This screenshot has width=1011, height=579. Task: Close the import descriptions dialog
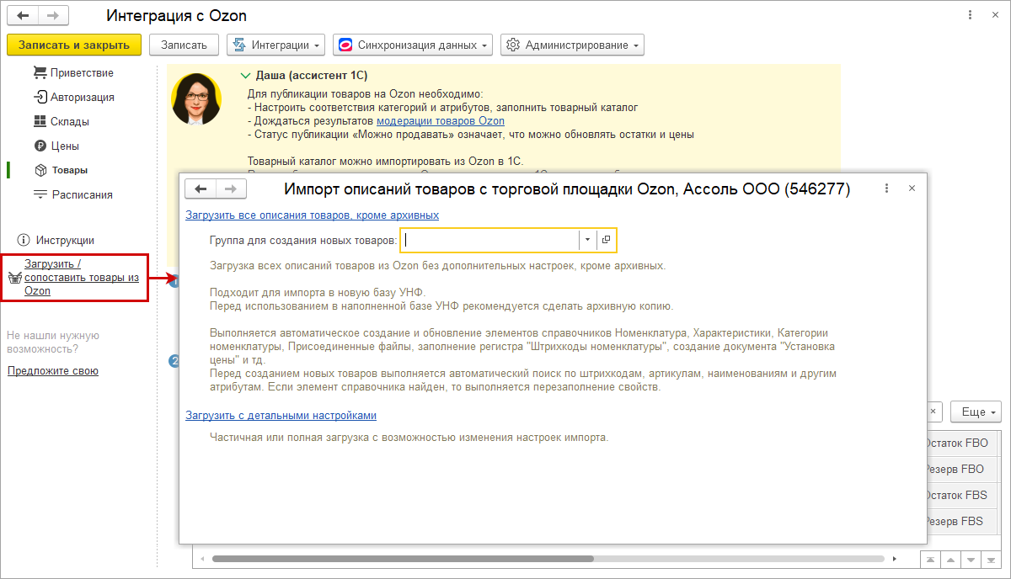[912, 189]
